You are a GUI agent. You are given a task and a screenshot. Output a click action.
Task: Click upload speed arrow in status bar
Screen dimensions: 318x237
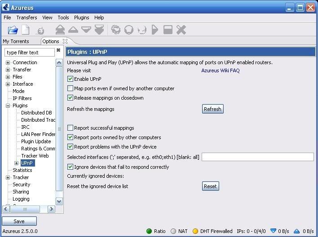click(297, 231)
